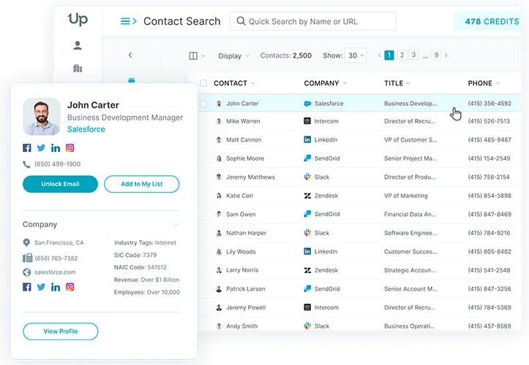Open the Display options dropdown
Viewport: 529px width, 365px height.
[x=234, y=56]
